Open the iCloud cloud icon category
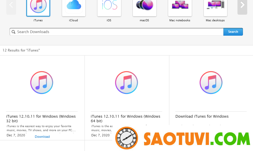253x151 pixels. click(x=74, y=7)
